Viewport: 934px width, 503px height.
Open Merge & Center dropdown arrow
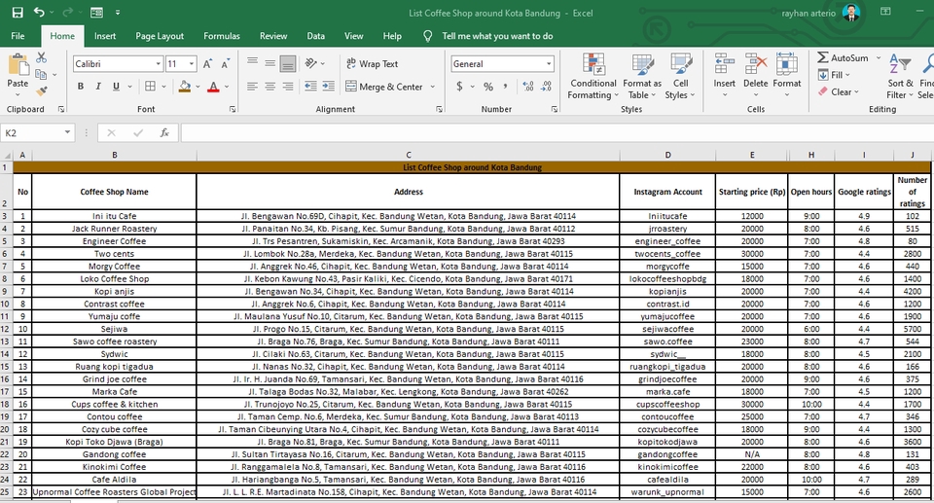[x=433, y=87]
